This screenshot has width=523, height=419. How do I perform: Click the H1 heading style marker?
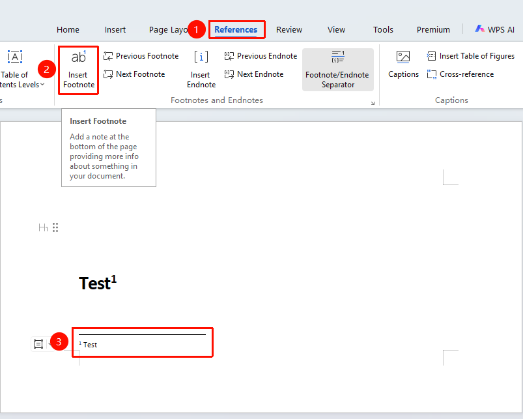[x=44, y=228]
